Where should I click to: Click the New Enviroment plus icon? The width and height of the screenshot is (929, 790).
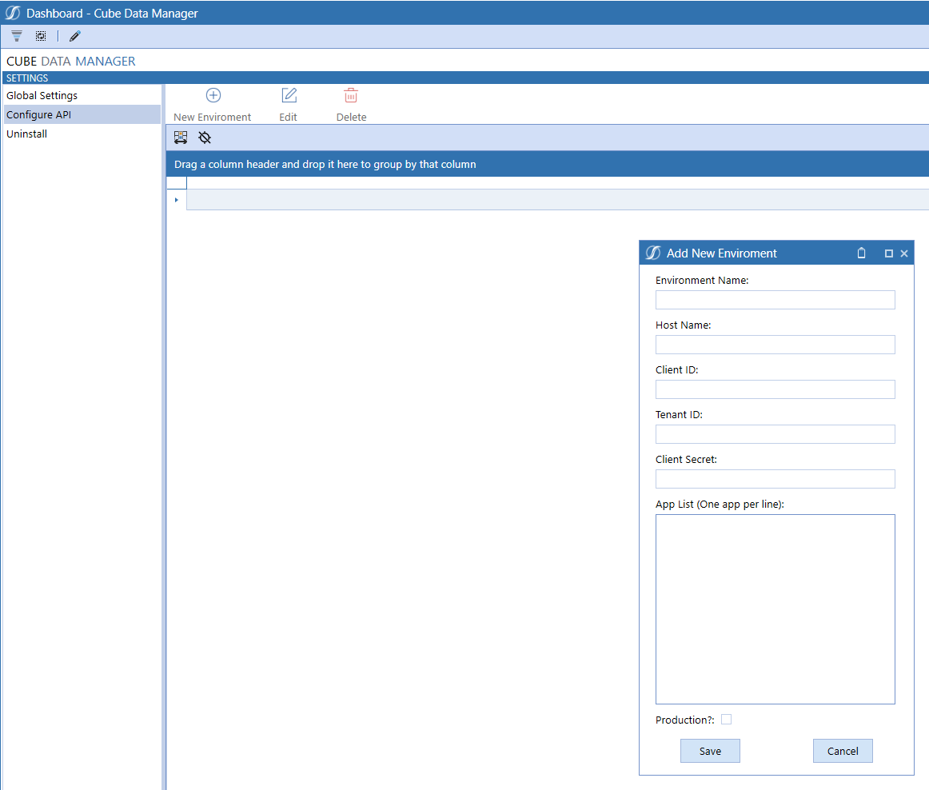click(x=213, y=94)
